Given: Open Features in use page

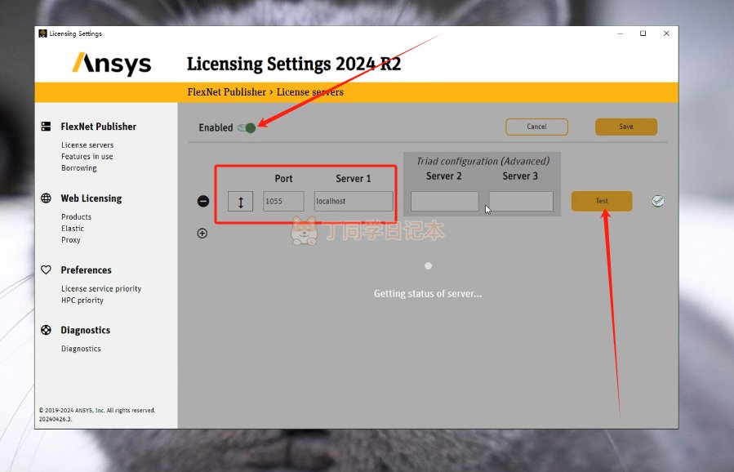Looking at the screenshot, I should click(x=87, y=157).
